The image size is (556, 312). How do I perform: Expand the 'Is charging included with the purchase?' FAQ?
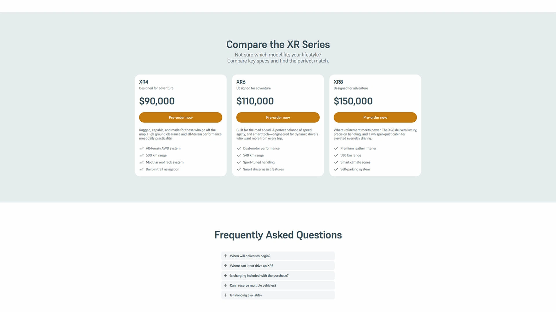[x=278, y=275]
